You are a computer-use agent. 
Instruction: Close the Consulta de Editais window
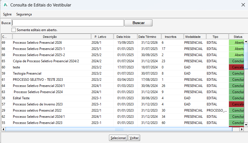tap(243, 5)
